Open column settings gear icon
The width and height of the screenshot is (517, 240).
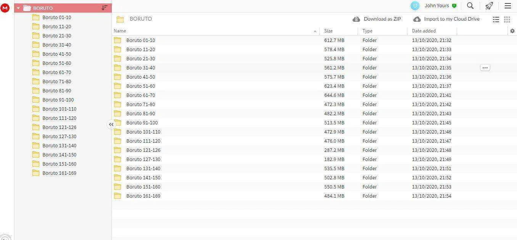point(512,31)
